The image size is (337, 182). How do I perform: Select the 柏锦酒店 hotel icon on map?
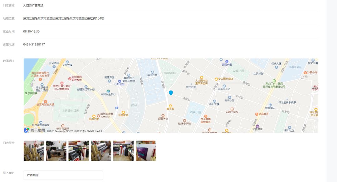point(270,105)
